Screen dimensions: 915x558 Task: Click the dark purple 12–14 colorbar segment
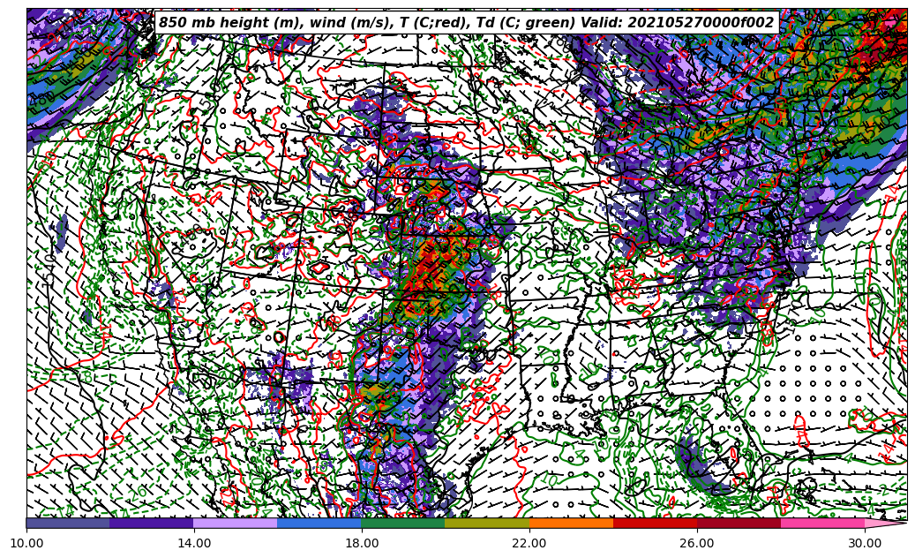pyautogui.click(x=152, y=523)
